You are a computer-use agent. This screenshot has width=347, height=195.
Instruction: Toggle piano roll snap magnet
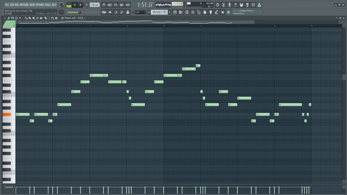coord(12,18)
